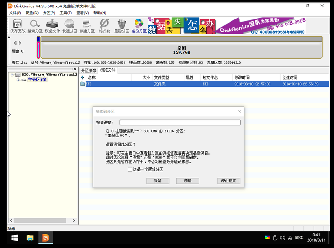Close the left tree panel
This screenshot has width=334, height=248.
point(75,69)
